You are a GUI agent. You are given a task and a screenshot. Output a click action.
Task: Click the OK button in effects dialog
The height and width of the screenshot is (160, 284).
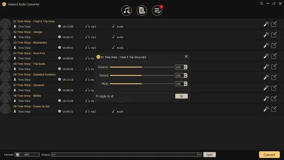181,96
